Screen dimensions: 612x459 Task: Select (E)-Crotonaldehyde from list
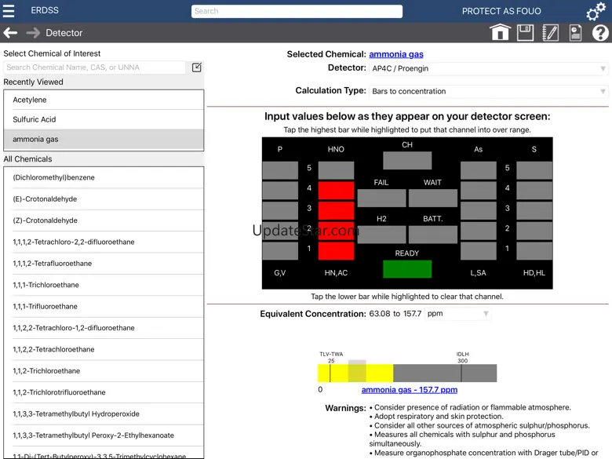pyautogui.click(x=104, y=199)
